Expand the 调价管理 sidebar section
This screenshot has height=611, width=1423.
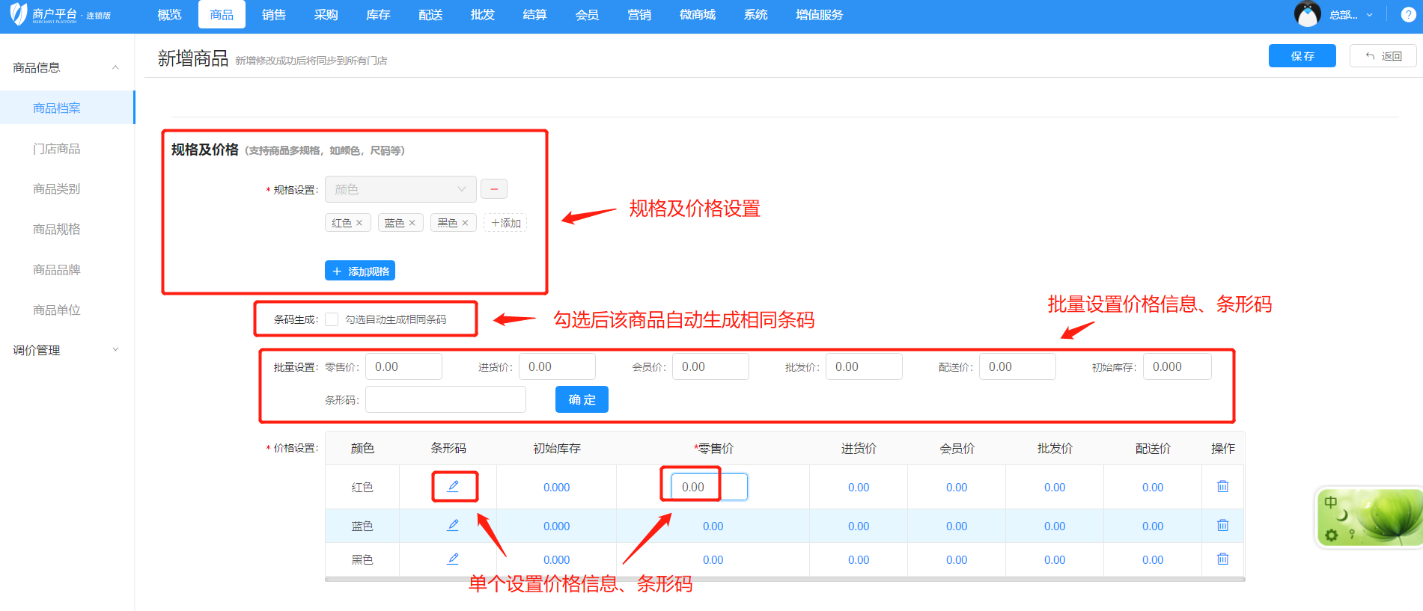tap(115, 349)
